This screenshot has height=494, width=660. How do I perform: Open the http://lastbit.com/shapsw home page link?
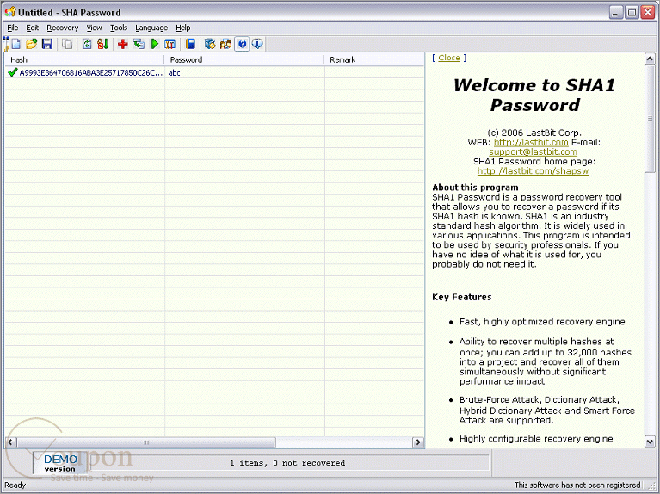coord(533,171)
